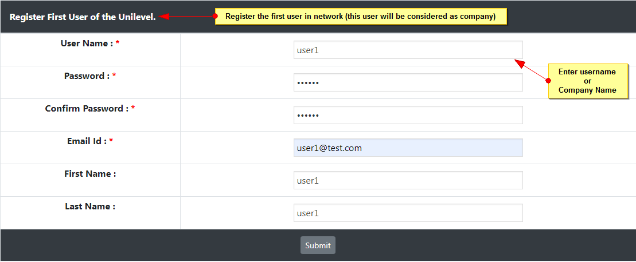Focus the Password input field
636x262 pixels.
[408, 82]
